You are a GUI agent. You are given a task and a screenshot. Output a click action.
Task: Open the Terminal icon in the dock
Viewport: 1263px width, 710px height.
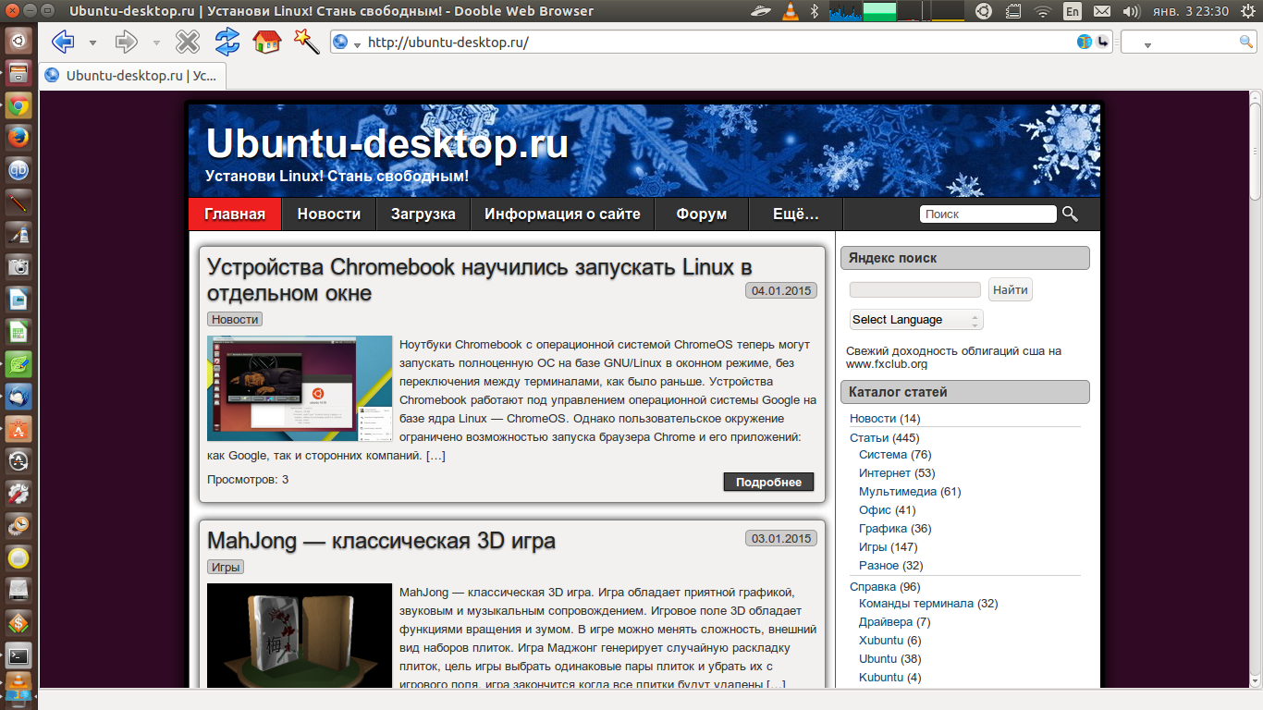click(x=18, y=656)
